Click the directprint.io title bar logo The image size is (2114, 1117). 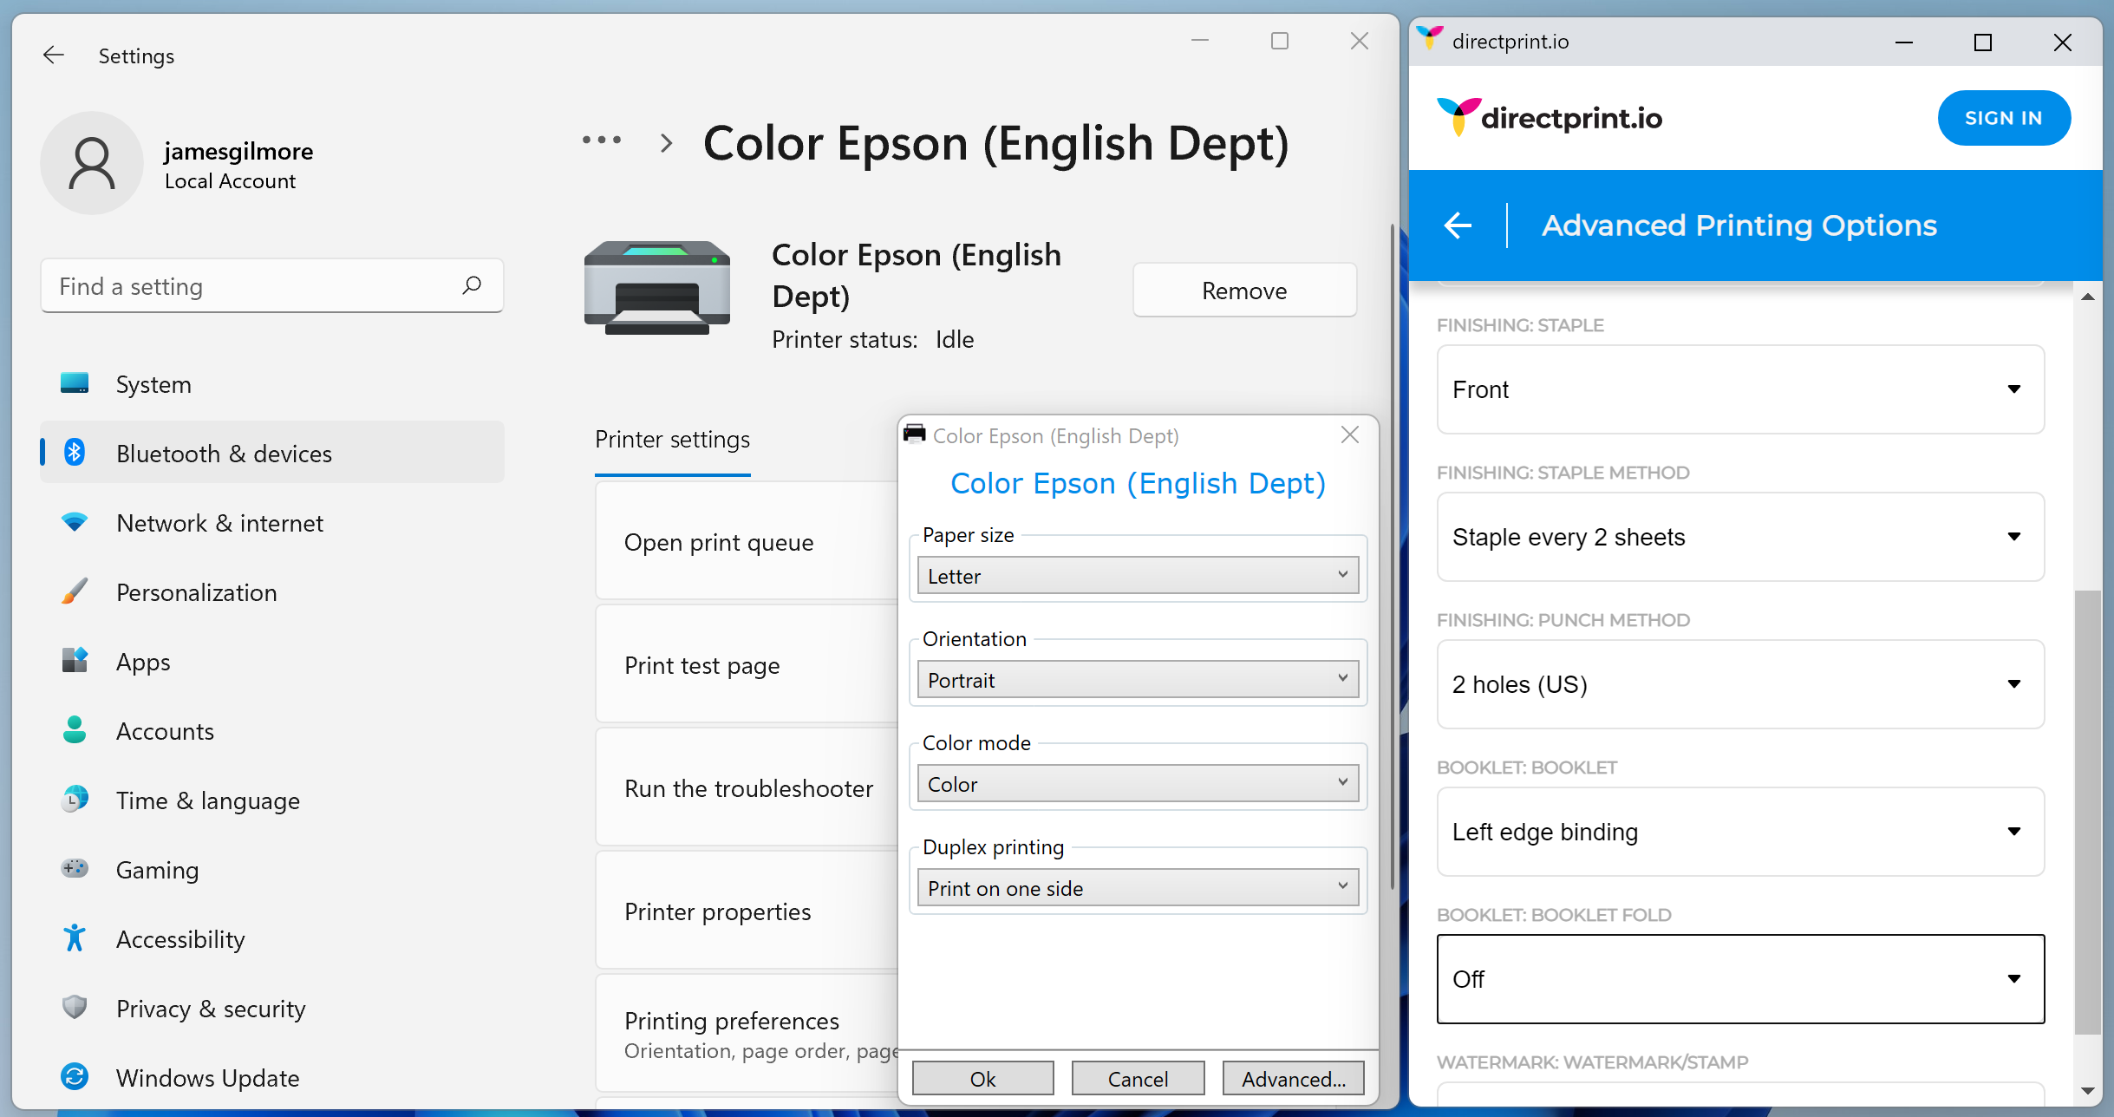pyautogui.click(x=1430, y=39)
